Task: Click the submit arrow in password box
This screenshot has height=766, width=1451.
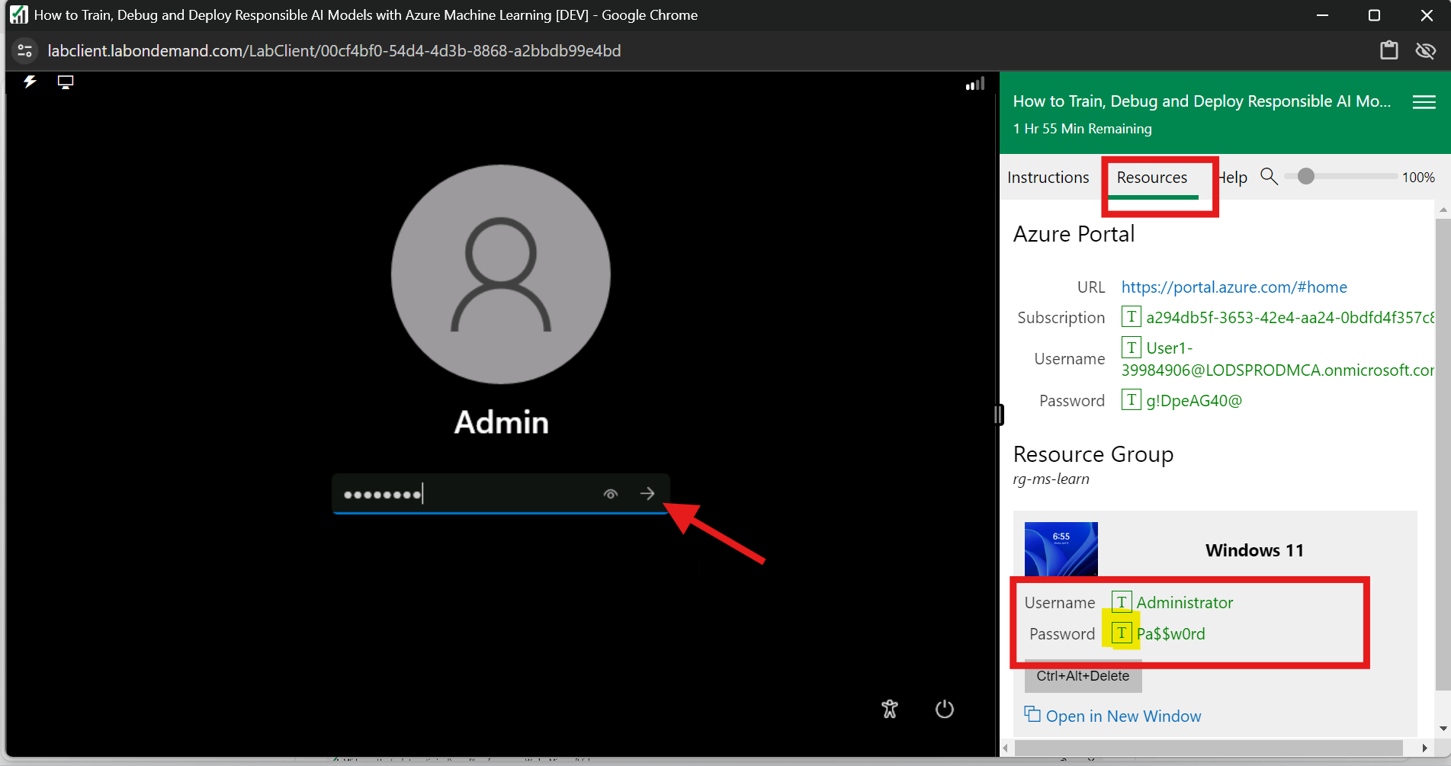Action: tap(647, 494)
